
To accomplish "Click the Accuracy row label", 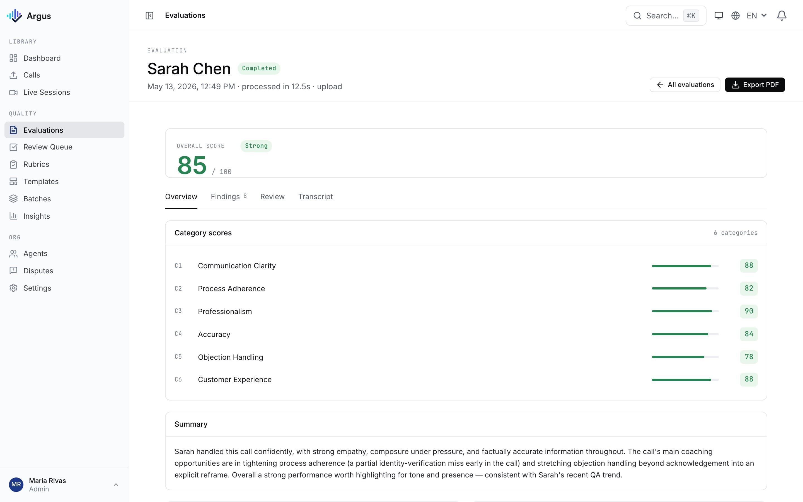I will coord(214,334).
